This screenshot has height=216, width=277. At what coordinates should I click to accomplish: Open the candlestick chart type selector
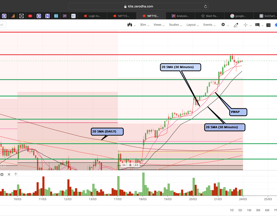131,25
